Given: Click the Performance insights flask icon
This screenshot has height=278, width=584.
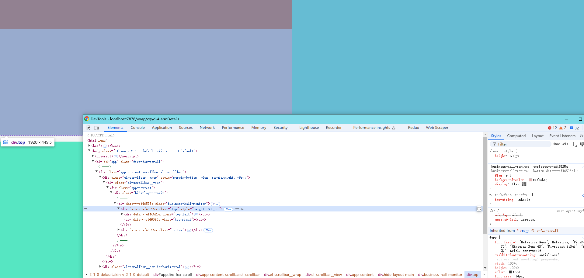Looking at the screenshot, I should [x=394, y=128].
